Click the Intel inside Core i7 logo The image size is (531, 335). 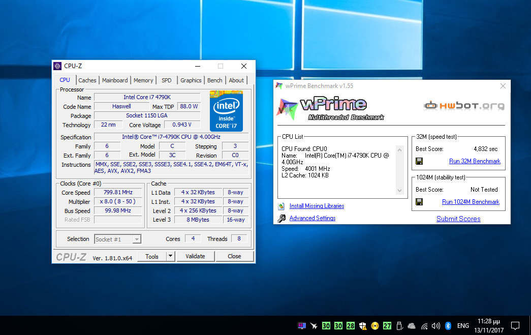(x=226, y=111)
